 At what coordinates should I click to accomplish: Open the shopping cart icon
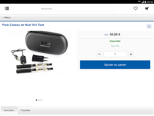coord(147,8)
